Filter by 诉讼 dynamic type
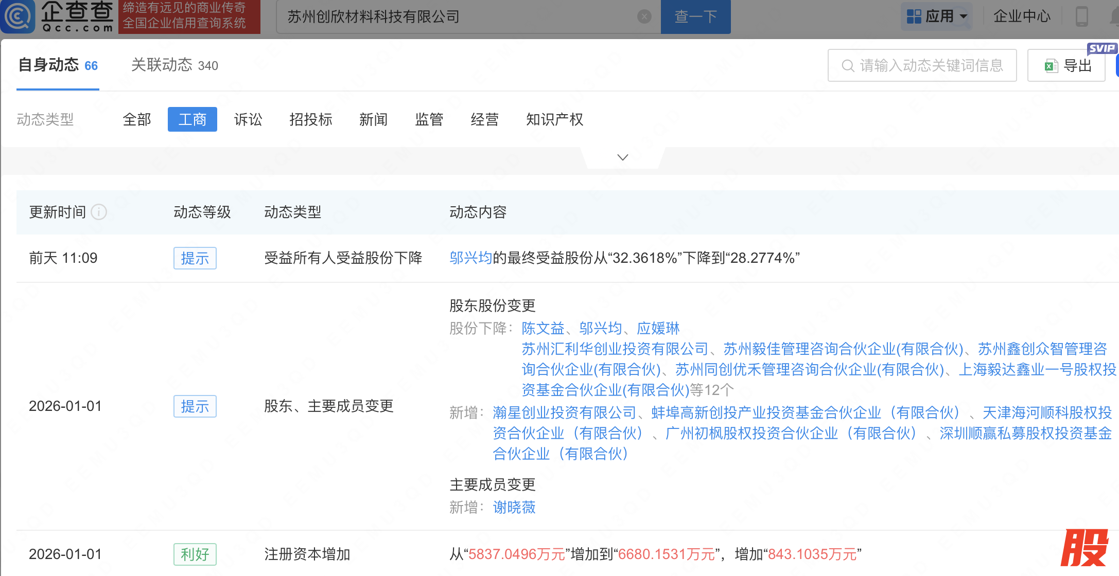Screen dimensions: 1119x576 coord(248,119)
